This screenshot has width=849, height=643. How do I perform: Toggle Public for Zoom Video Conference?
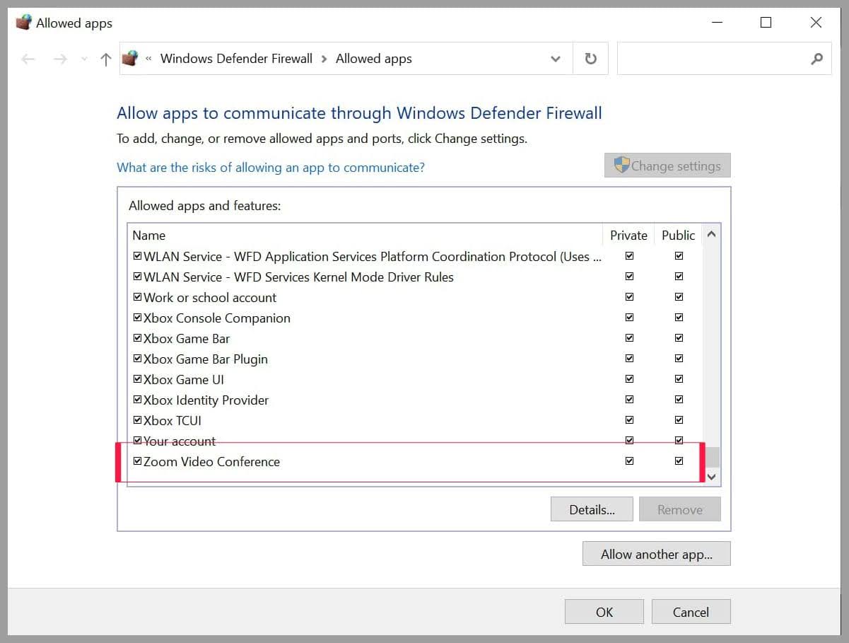click(679, 461)
